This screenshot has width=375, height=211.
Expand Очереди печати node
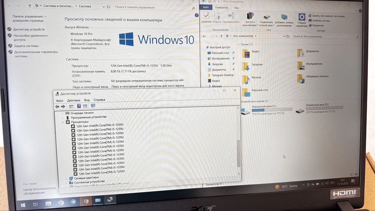[62, 113]
